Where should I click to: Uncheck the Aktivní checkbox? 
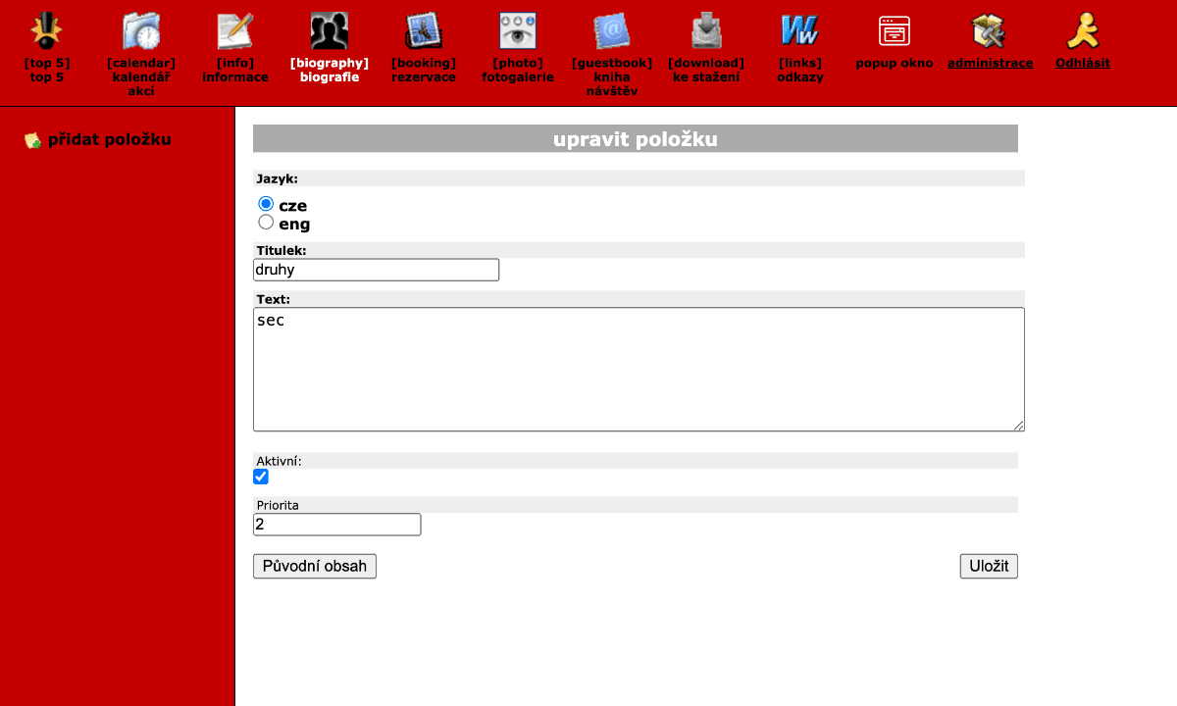point(261,477)
